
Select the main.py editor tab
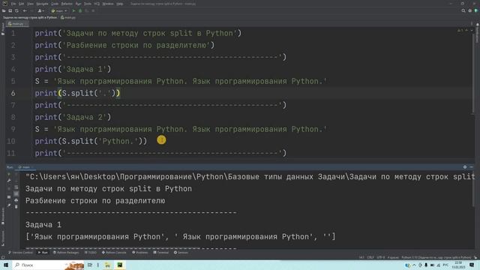17,23
